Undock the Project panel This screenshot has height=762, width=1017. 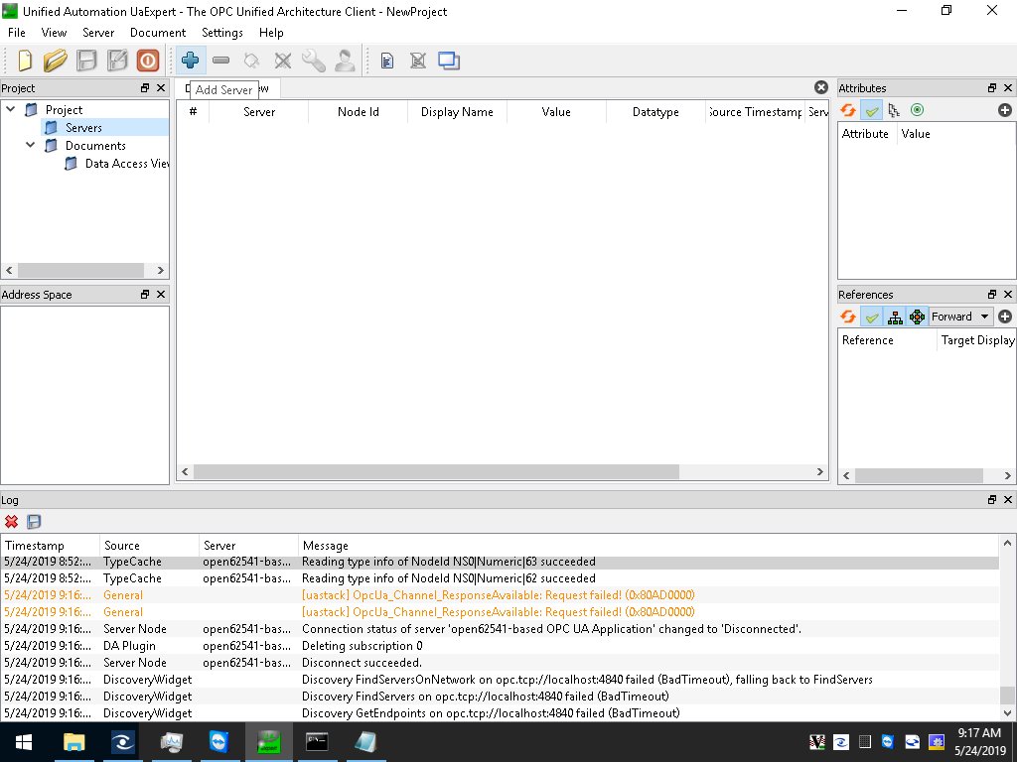pyautogui.click(x=145, y=88)
